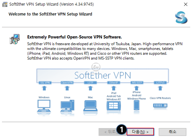Image resolution: width=191 pixels, height=137 pixels.
Task: Click the installer computer and disc icon
Action: pyautogui.click(x=15, y=39)
